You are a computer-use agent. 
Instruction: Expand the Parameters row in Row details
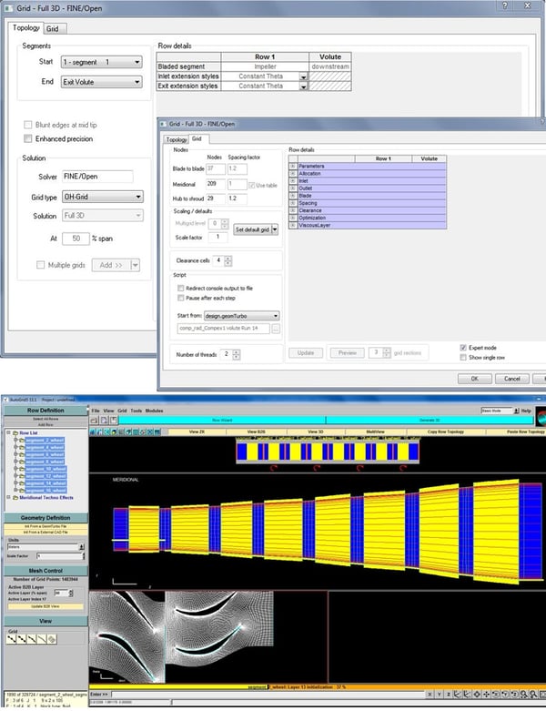coord(293,166)
